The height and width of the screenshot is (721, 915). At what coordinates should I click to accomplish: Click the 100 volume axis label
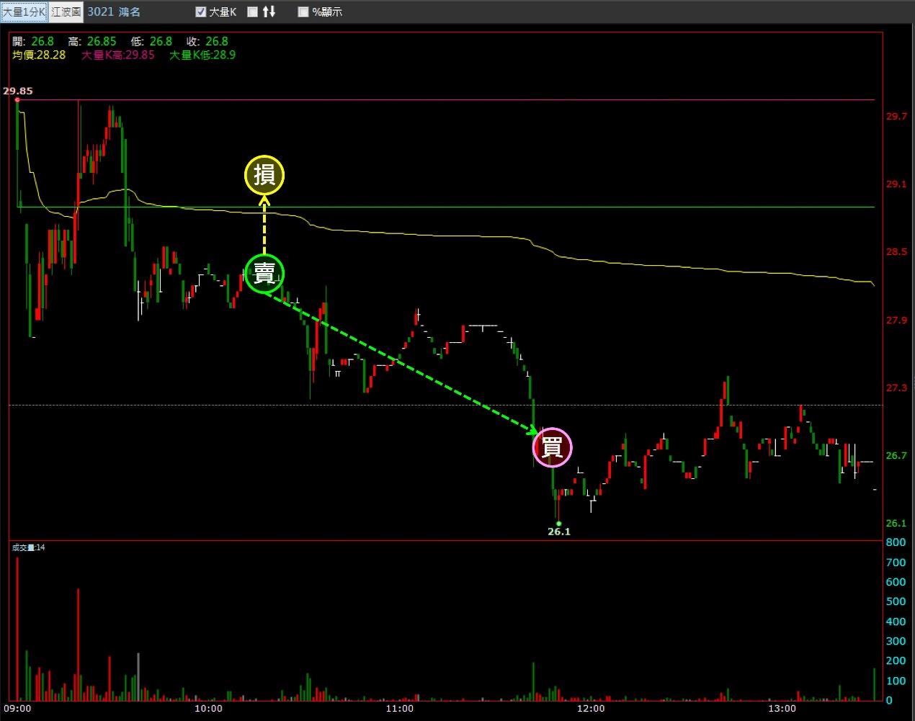click(x=896, y=680)
